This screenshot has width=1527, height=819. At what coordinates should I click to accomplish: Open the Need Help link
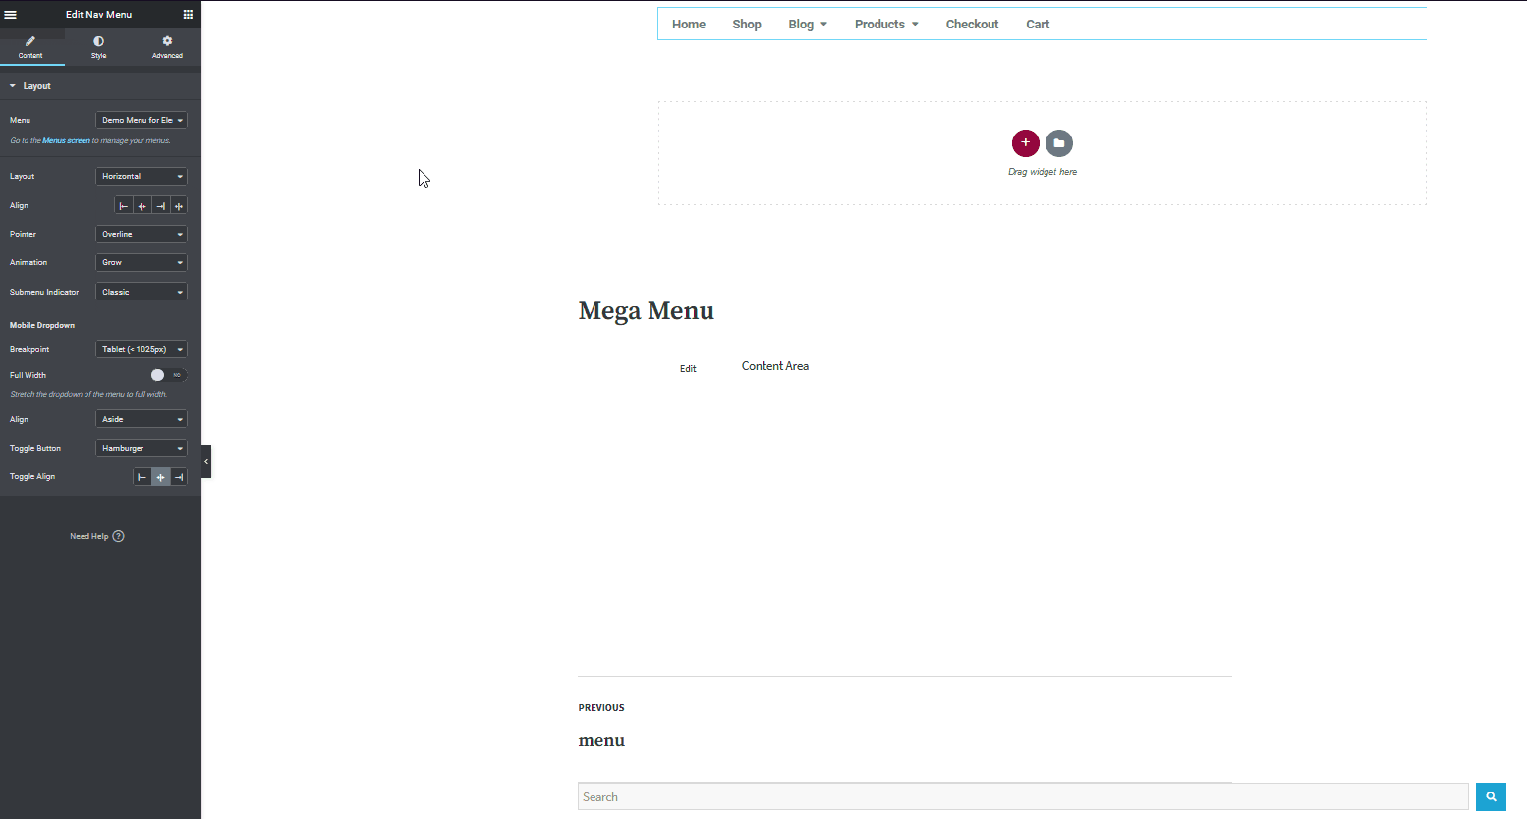[97, 536]
